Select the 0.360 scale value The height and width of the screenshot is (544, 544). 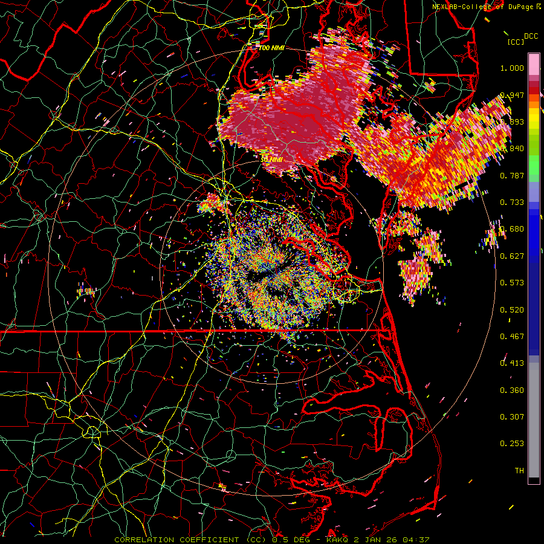point(512,390)
